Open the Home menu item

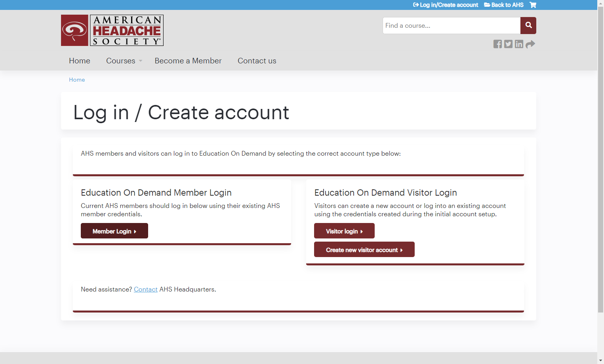pyautogui.click(x=80, y=61)
